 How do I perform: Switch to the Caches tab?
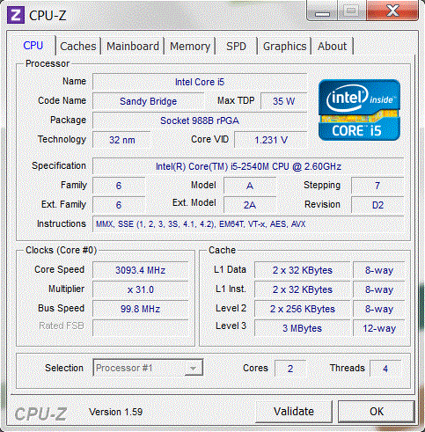(78, 47)
